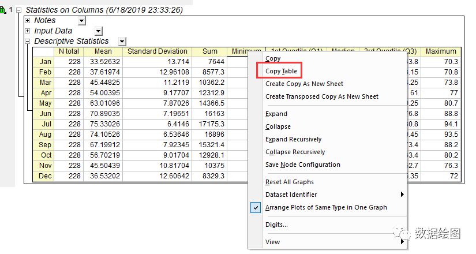Select the Jul row label
Viewport: 476px width, 254px height.
43,124
